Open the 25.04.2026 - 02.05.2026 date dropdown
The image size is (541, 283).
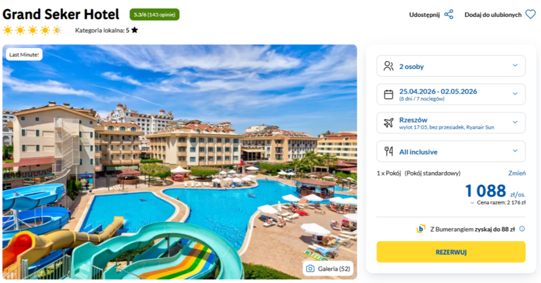[450, 94]
